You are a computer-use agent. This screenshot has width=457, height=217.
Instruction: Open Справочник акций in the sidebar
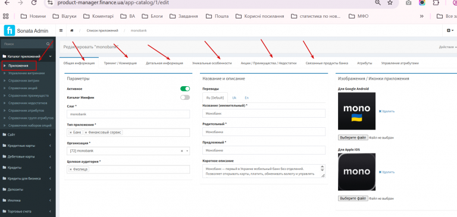pyautogui.click(x=23, y=88)
